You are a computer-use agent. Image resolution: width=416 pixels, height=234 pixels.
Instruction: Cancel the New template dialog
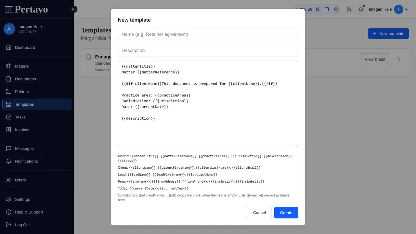pos(259,213)
